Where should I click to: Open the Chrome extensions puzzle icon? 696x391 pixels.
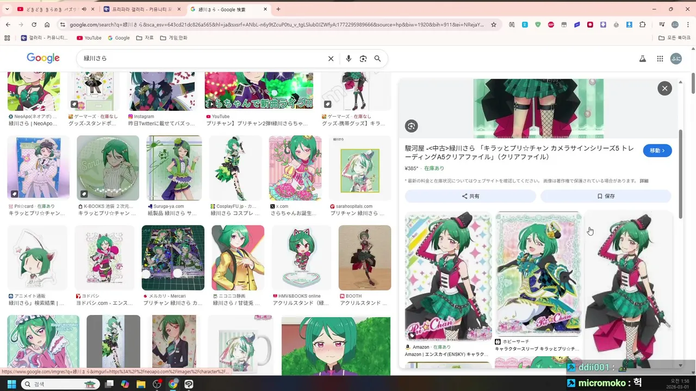point(643,24)
